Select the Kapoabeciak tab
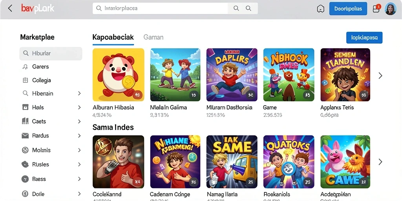Viewport: 402px width, 201px height. pos(113,37)
